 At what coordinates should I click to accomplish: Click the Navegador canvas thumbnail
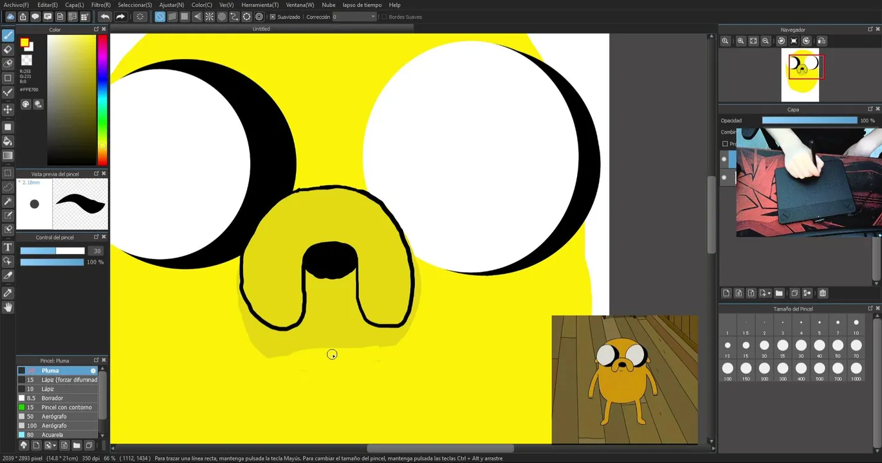pos(800,75)
